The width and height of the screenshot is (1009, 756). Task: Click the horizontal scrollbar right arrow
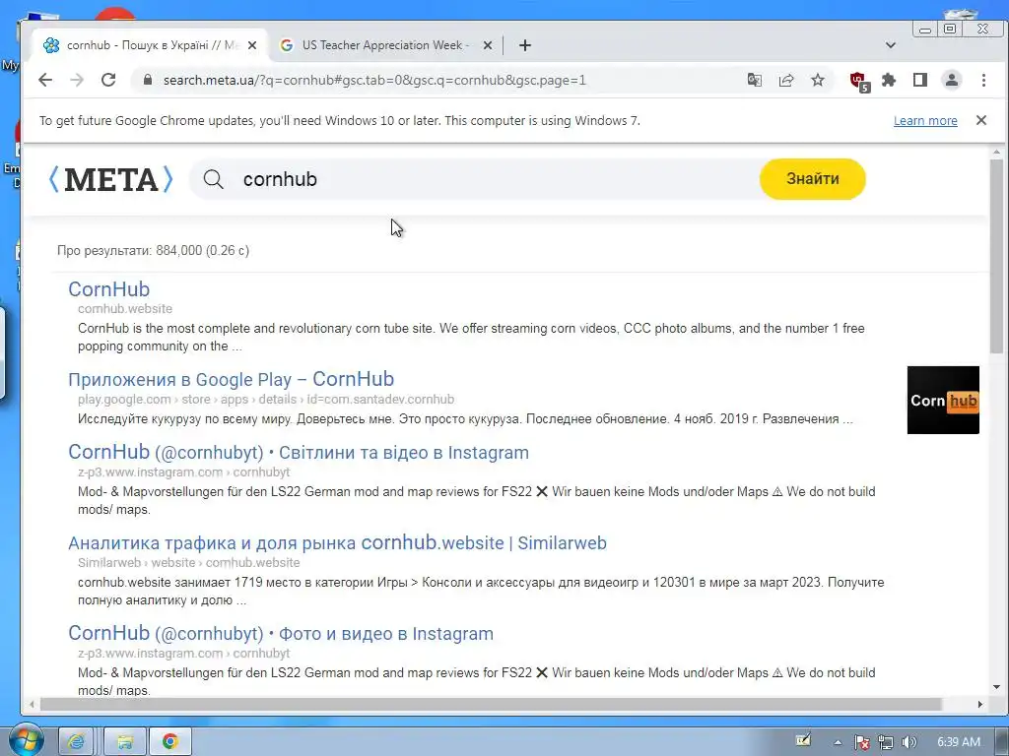point(979,705)
